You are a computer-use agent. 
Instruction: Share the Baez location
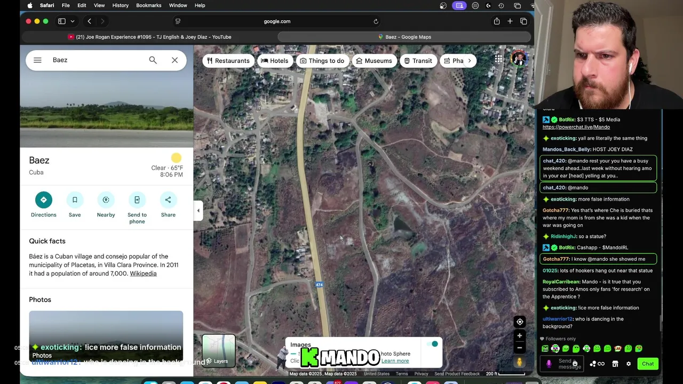click(168, 205)
